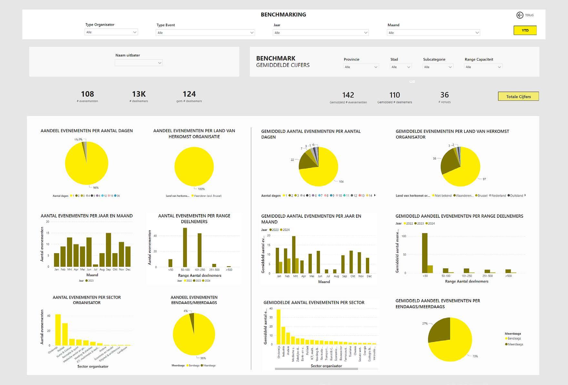
Task: Expand the Subcategorie dropdown
Action: [438, 67]
